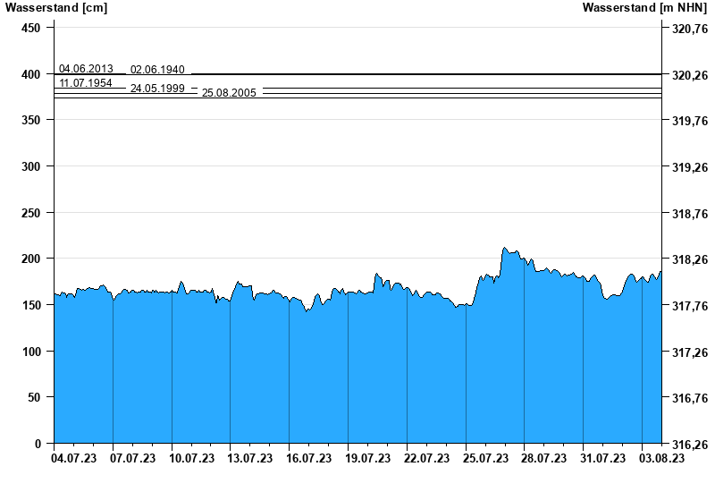The width and height of the screenshot is (715, 492).
Task: Select the 24.05.1999 high water label
Action: [157, 89]
